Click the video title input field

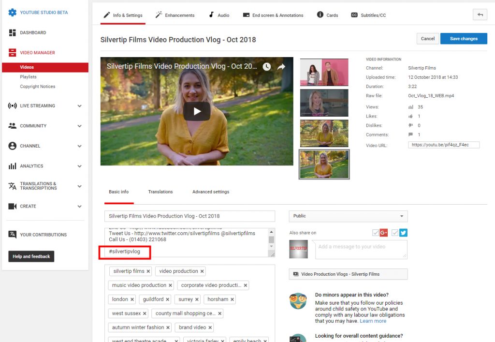tap(189, 216)
